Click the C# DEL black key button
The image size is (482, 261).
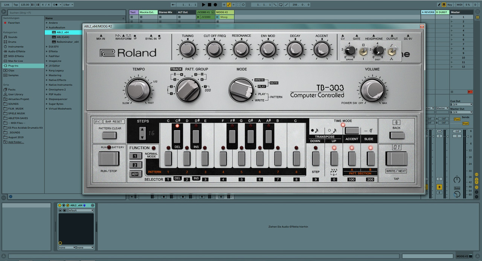pos(177,137)
